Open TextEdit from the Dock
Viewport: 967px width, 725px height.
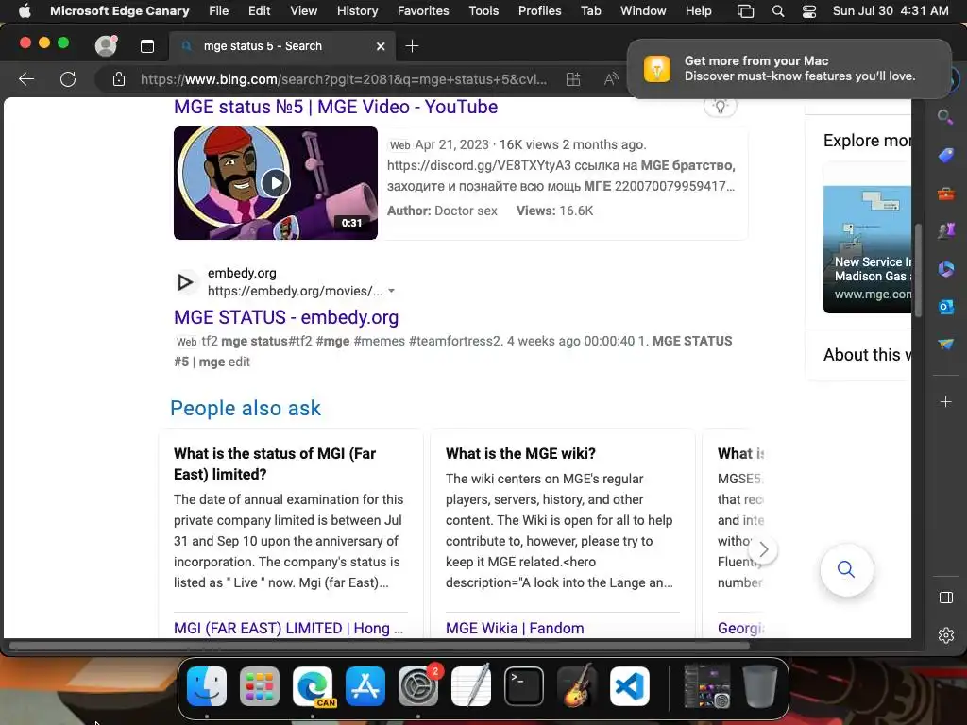click(x=471, y=686)
